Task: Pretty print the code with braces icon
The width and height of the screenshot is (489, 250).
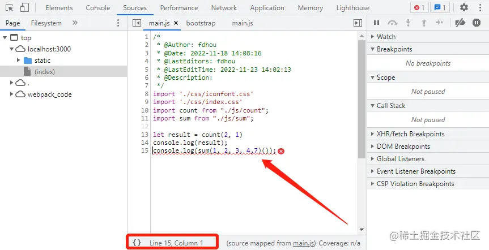Action: (x=137, y=243)
